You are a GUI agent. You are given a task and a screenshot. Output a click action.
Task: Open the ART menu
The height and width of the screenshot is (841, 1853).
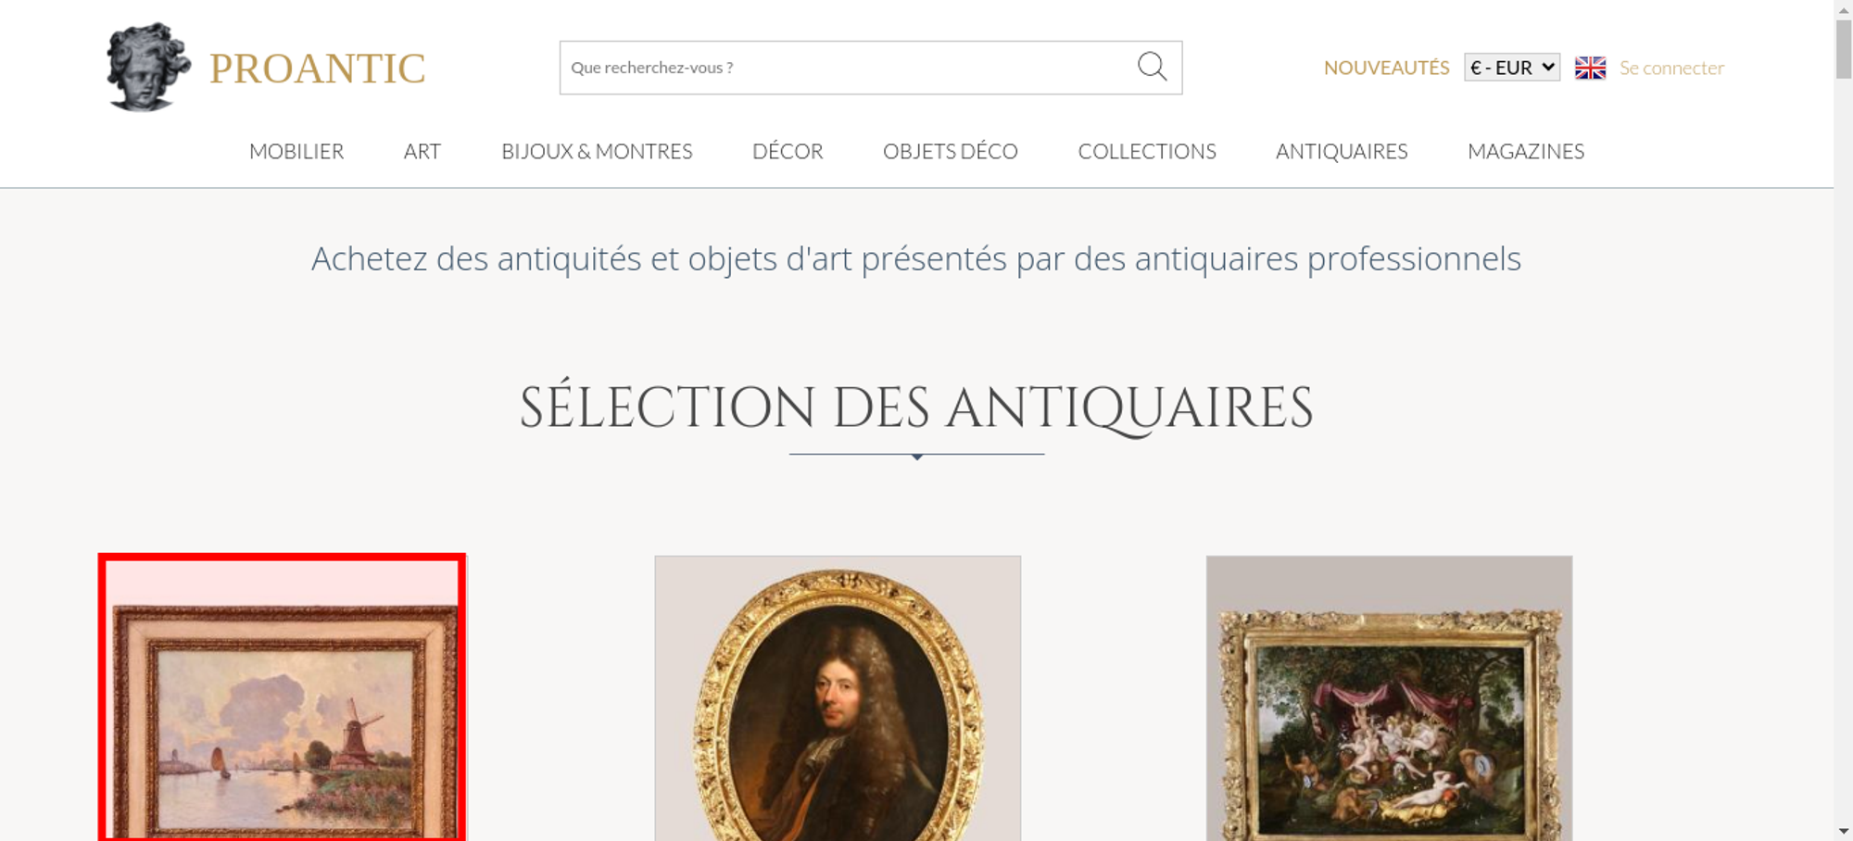422,151
